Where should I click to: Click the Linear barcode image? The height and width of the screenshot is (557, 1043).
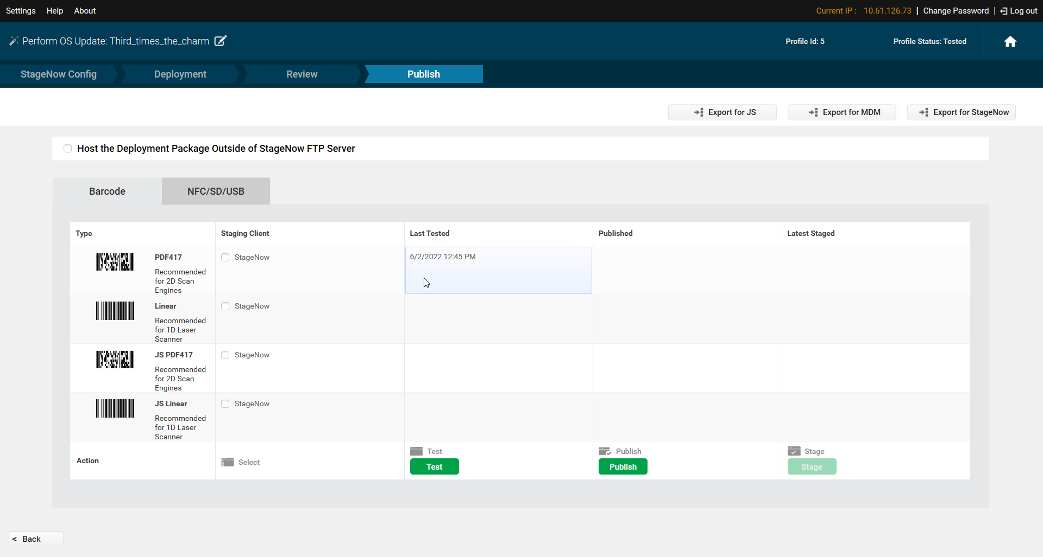[115, 311]
